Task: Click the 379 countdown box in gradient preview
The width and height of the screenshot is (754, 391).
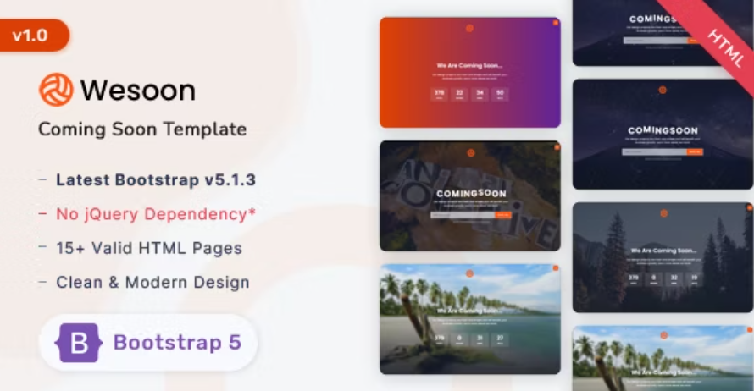Action: tap(439, 94)
